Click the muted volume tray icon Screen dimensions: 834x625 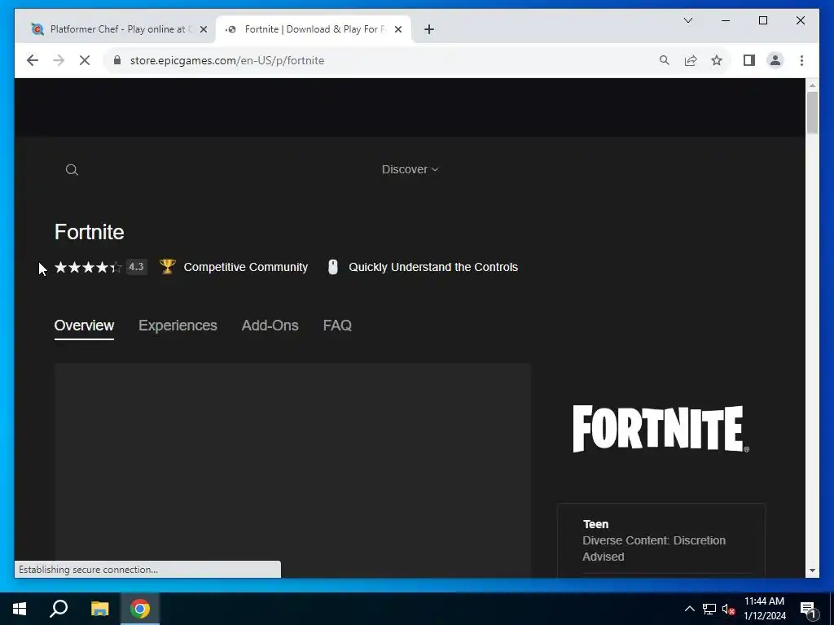728,609
